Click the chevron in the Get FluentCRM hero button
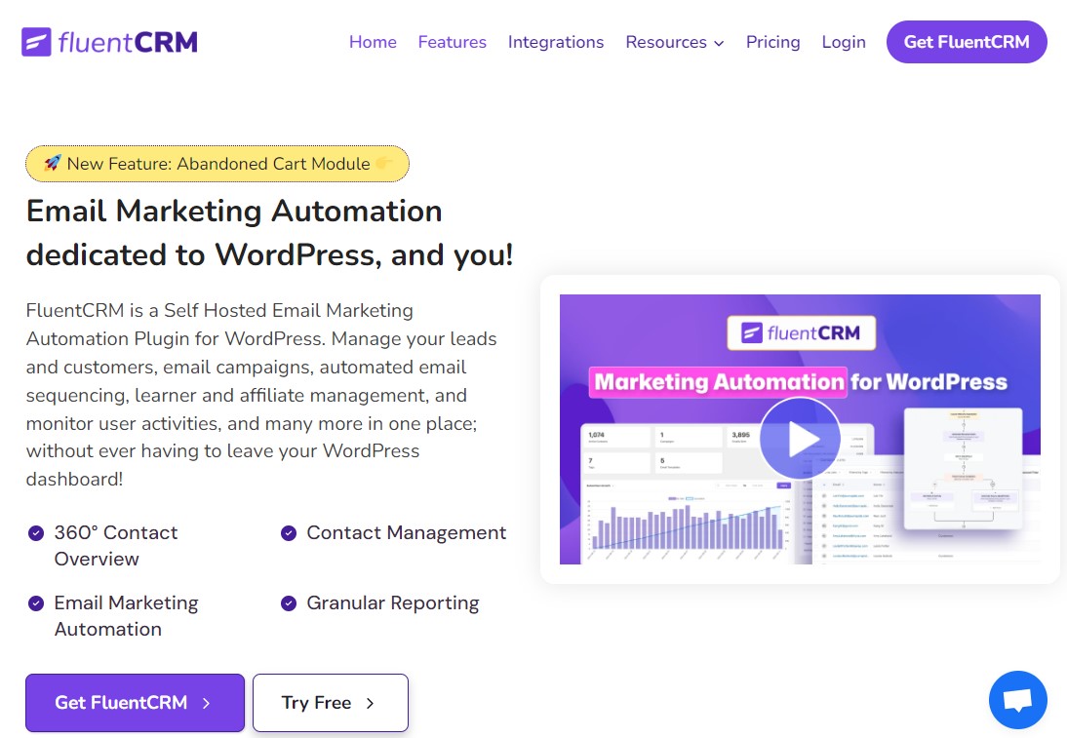Image resolution: width=1067 pixels, height=738 pixels. pos(206,703)
